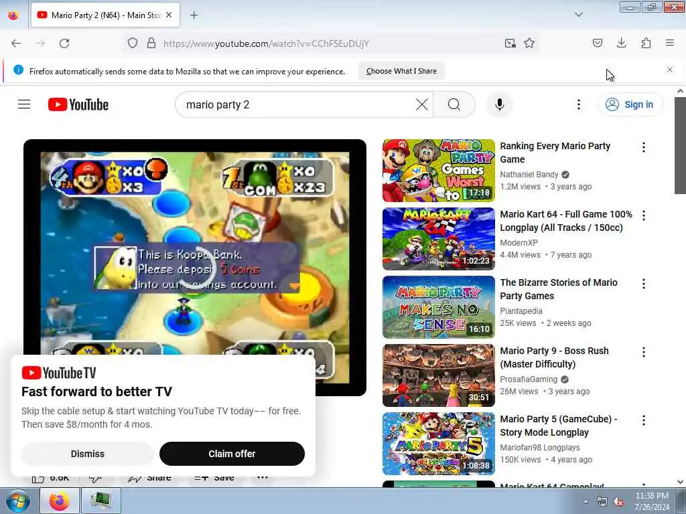This screenshot has width=686, height=514.
Task: Open a new browser tab with the plus button
Action: pos(194,15)
